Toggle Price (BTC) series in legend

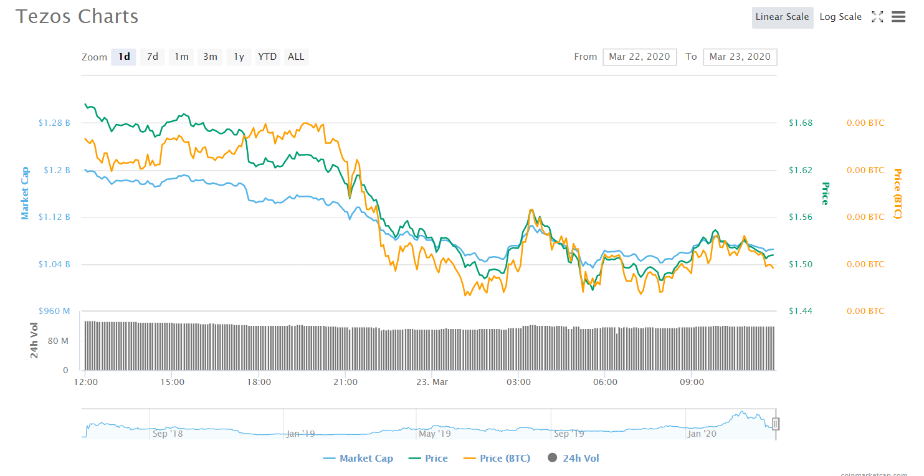(497, 459)
